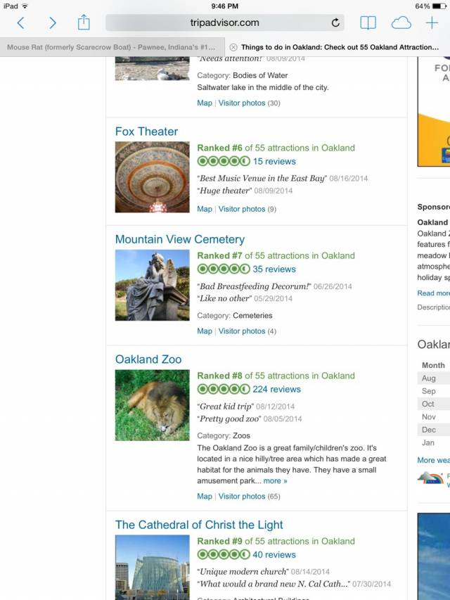Click the Mountain View Cemetery statue thumbnail
This screenshot has height=600, width=450.
click(x=153, y=285)
